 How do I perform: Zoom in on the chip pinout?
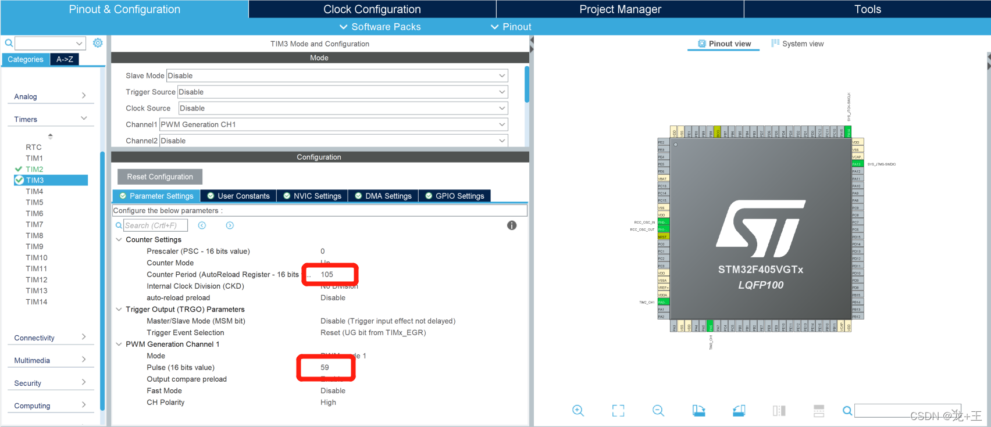pos(578,411)
